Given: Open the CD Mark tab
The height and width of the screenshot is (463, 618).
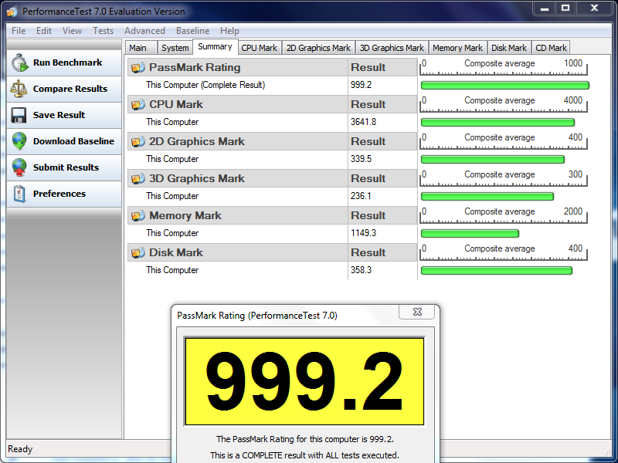Looking at the screenshot, I should 551,48.
